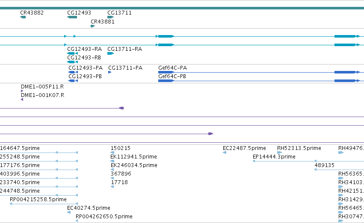Screen dimensions: 364x223
Task: Select the CG12493-RB transcript glyph
Action: coord(72,62)
